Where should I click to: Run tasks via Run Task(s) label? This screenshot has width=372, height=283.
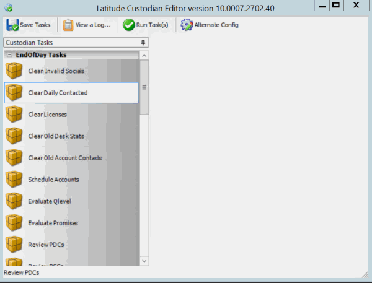click(152, 25)
